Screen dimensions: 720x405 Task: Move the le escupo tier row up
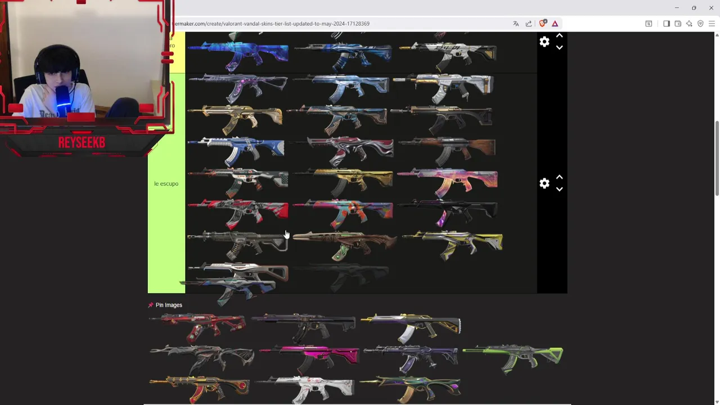click(559, 177)
